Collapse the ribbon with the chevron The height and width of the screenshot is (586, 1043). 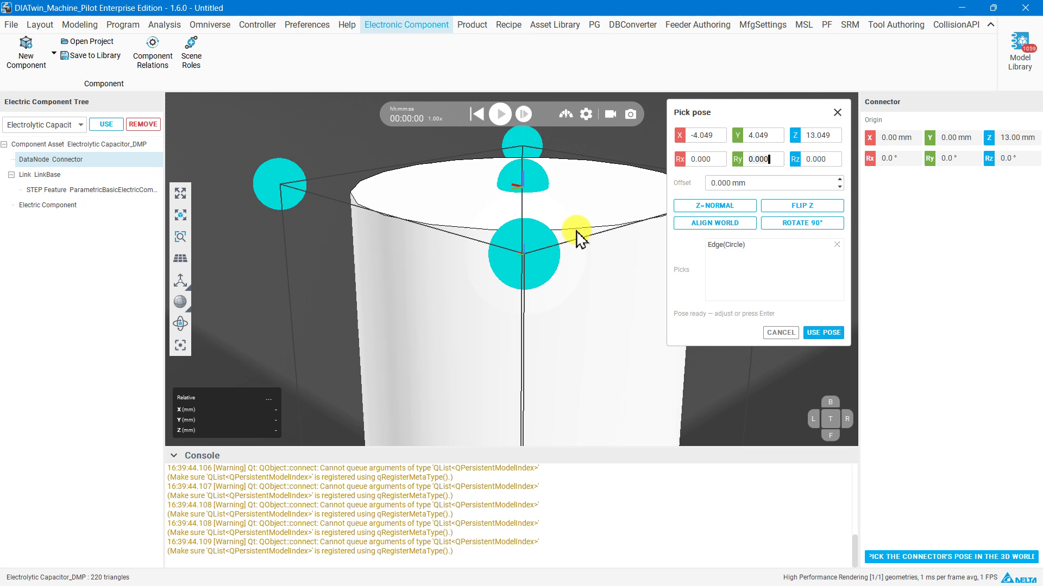point(991,24)
